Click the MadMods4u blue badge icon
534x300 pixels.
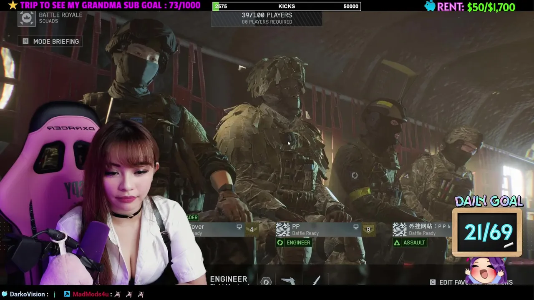click(x=67, y=294)
